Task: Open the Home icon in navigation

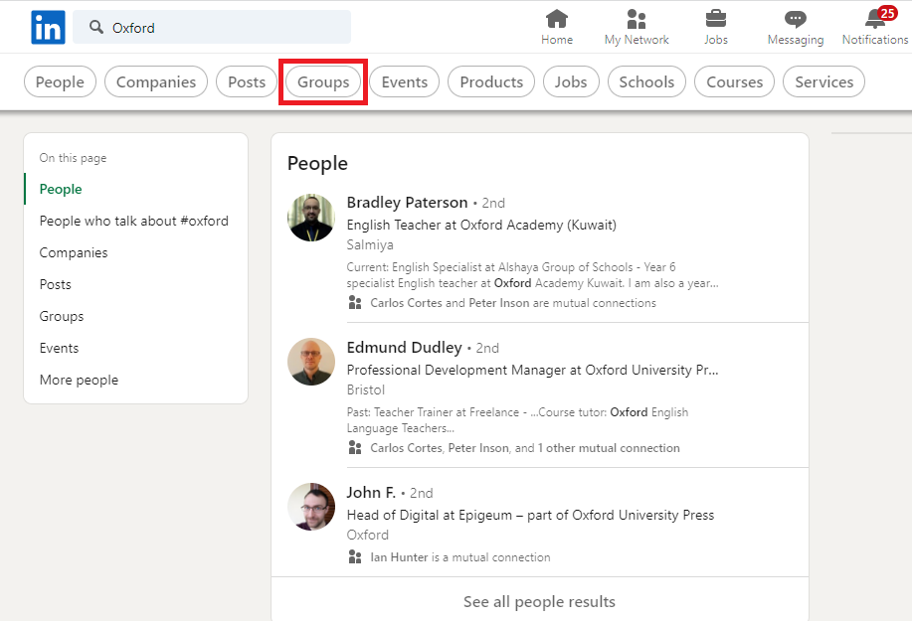Action: coord(557,19)
